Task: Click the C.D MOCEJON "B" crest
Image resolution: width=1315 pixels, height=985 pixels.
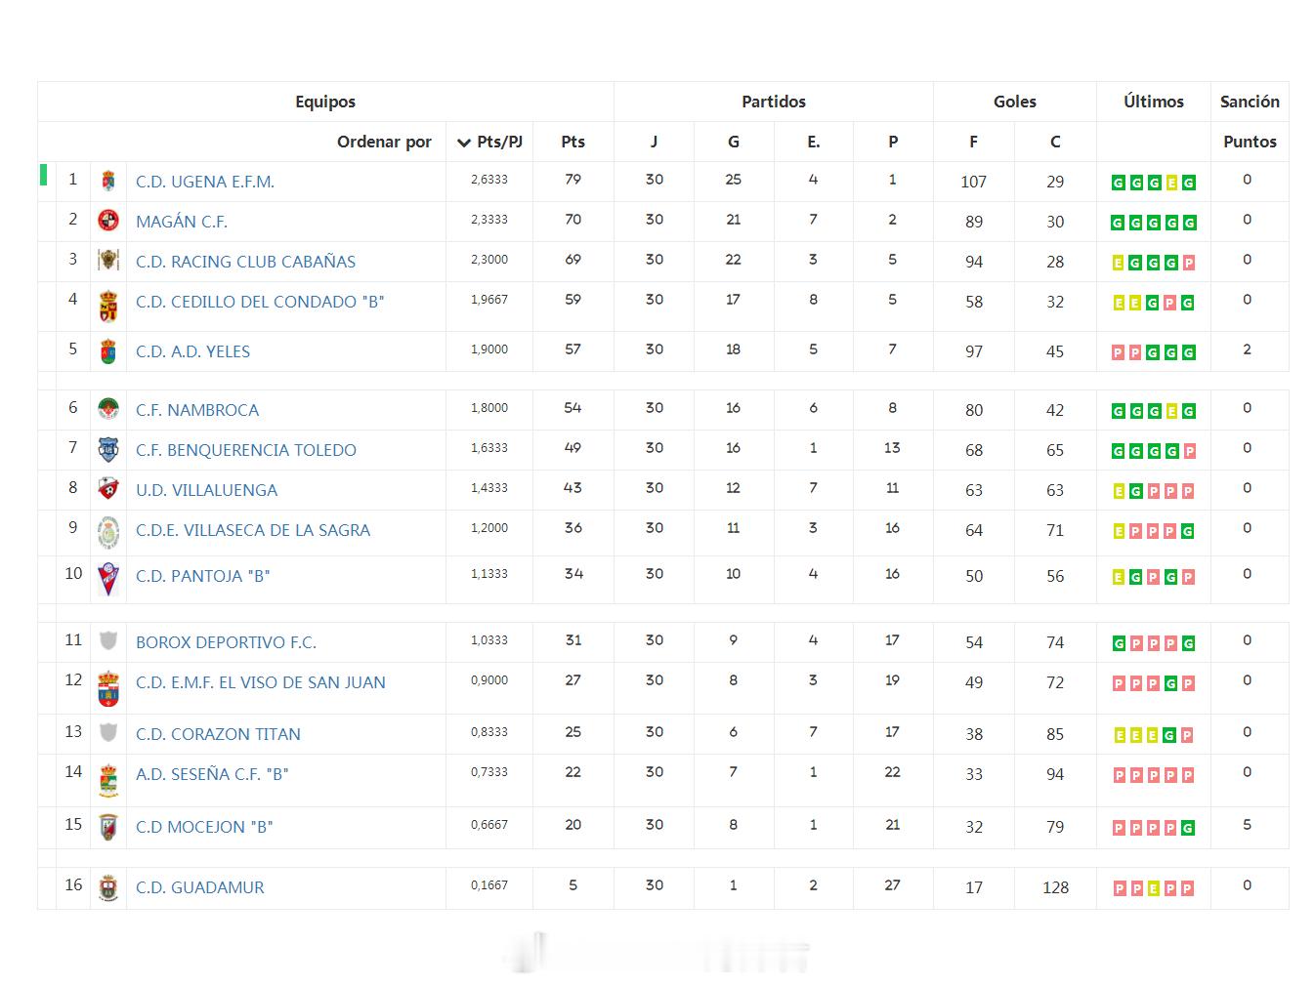Action: click(x=108, y=827)
